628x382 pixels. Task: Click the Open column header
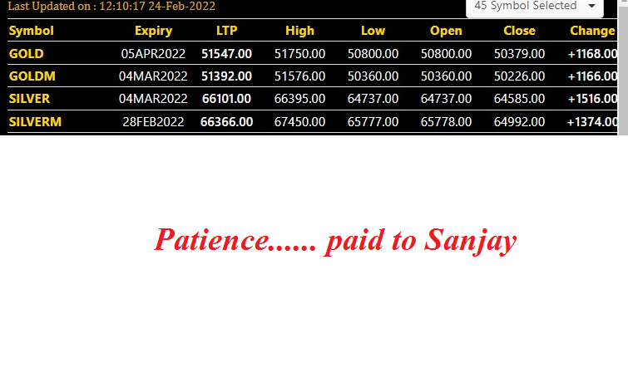point(446,31)
